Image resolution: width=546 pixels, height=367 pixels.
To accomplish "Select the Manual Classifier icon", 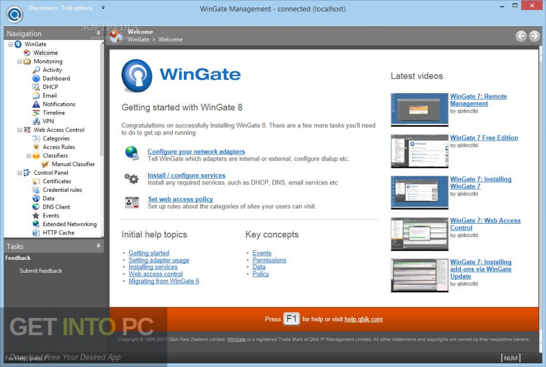I will (x=45, y=164).
